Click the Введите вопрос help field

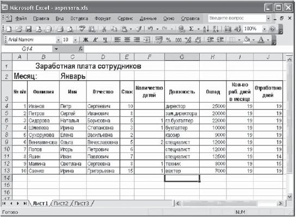tap(237, 18)
